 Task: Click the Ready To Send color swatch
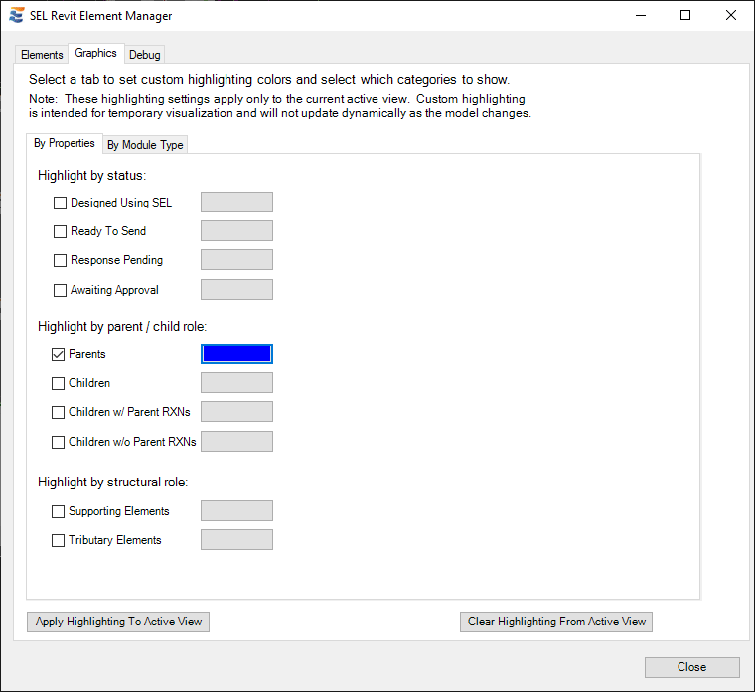(x=236, y=231)
